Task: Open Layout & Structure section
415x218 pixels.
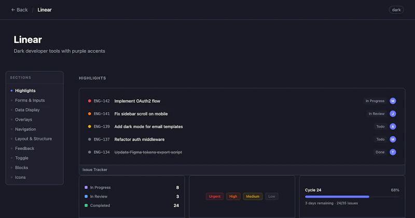Action: pyautogui.click(x=33, y=139)
